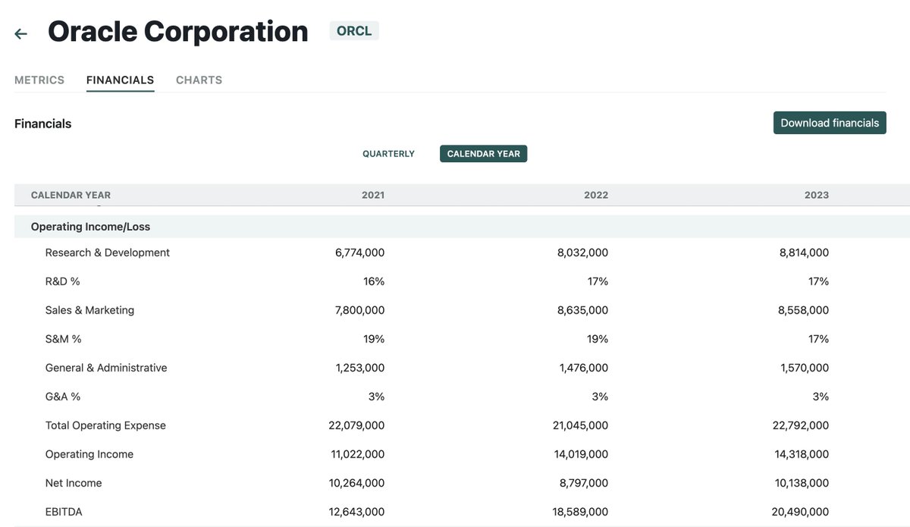Click the 2023 column header
Image resolution: width=910 pixels, height=527 pixels.
[817, 195]
